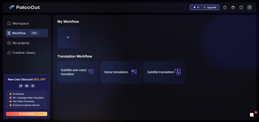
Task: Open Creative Library in sidebar
Action: [x=27, y=53]
